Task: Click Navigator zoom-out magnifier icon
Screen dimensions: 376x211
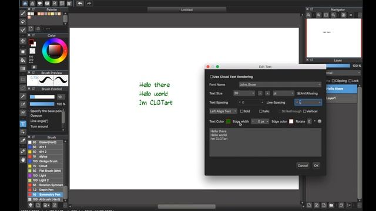Action: tap(333, 15)
